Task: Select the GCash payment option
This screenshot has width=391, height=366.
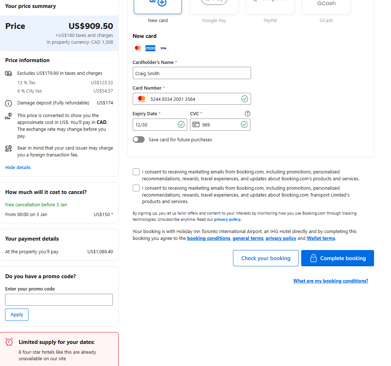Action: click(x=326, y=5)
